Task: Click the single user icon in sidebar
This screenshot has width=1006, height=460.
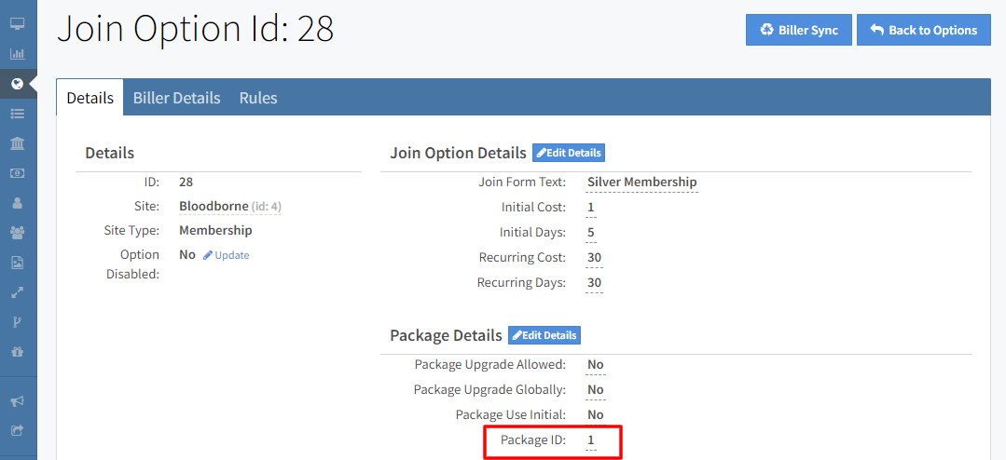Action: [17, 203]
